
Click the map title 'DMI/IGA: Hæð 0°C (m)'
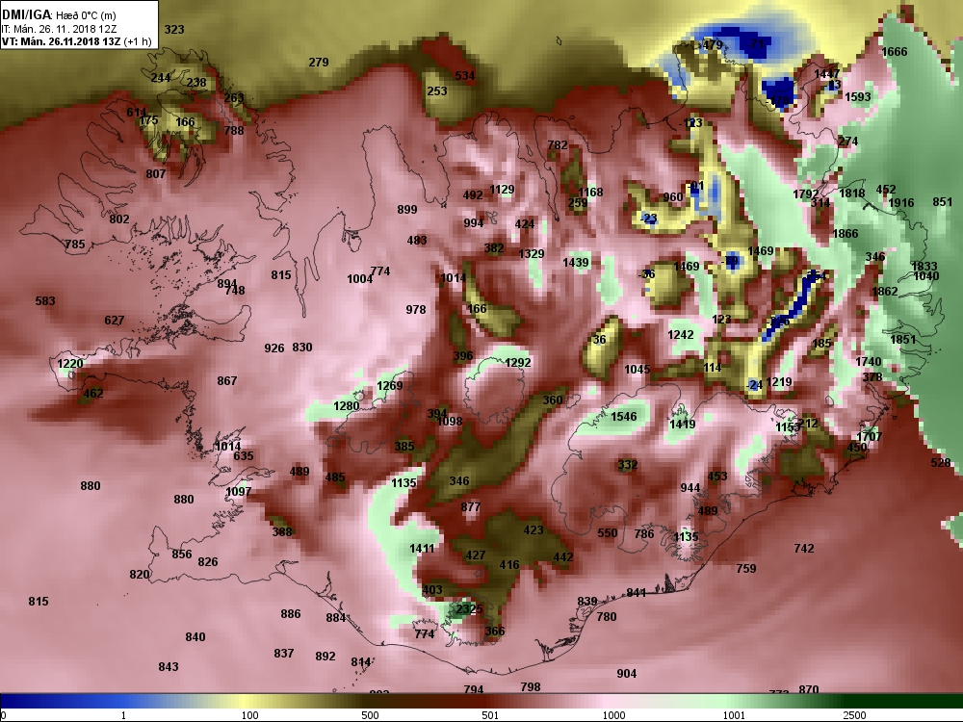(60, 15)
